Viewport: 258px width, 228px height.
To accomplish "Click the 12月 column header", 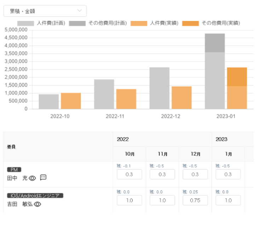I will pyautogui.click(x=195, y=154).
